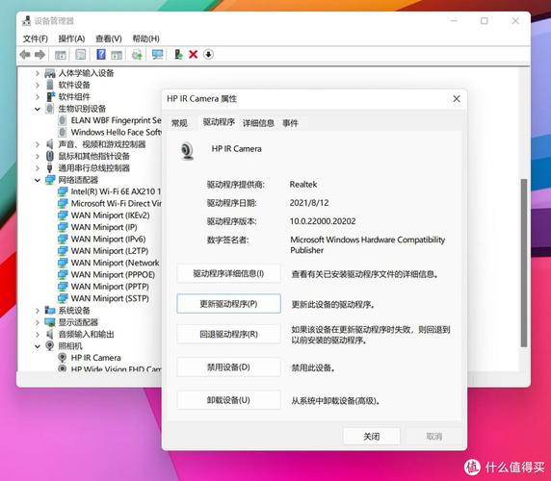Click the 关闭 button in properties dialog

[372, 437]
